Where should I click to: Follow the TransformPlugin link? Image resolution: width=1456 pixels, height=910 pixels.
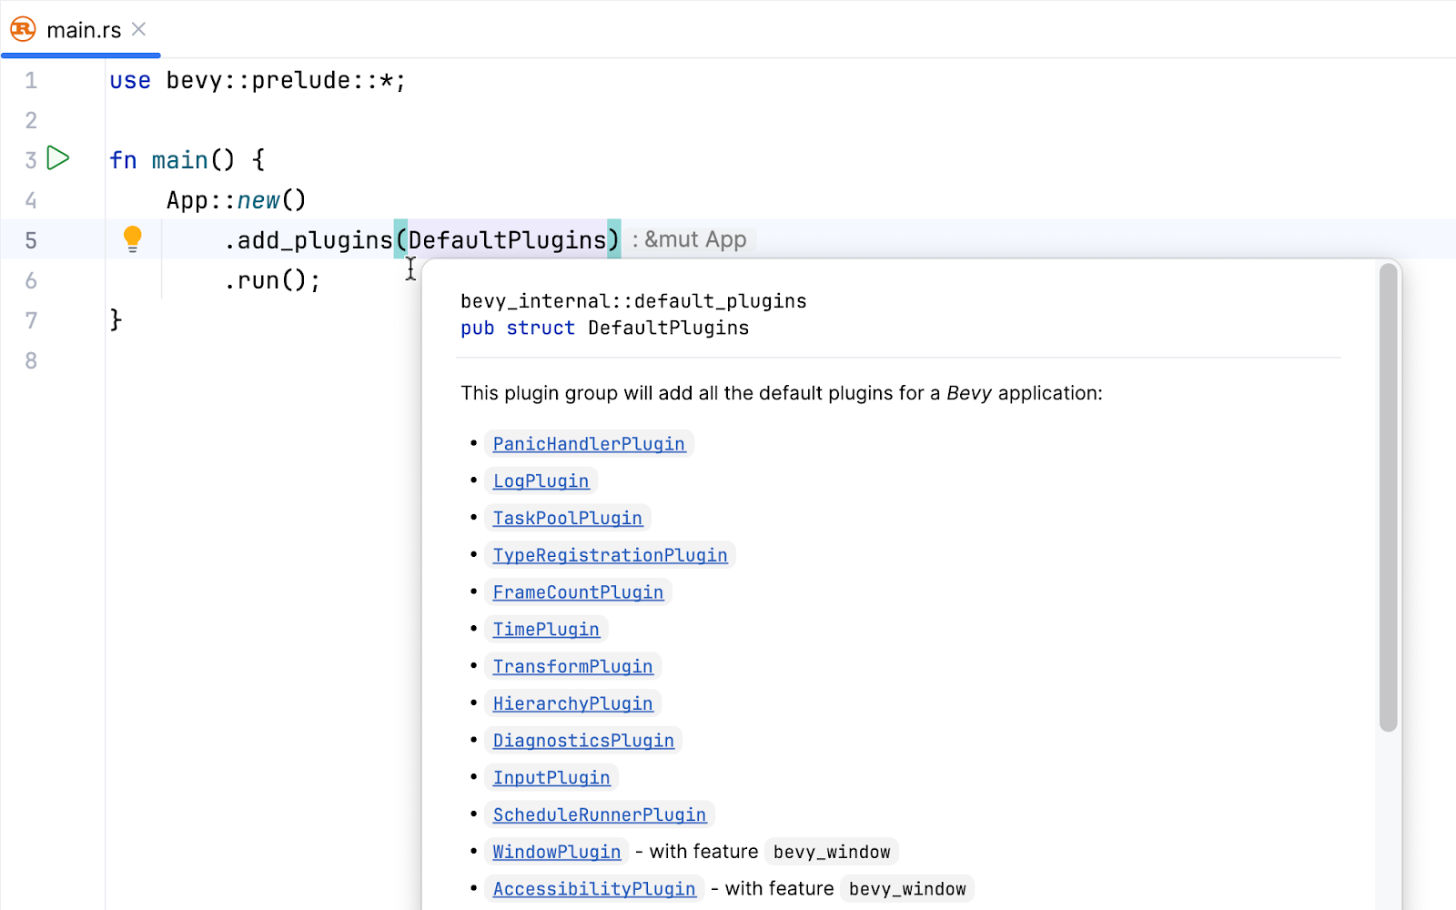click(572, 667)
